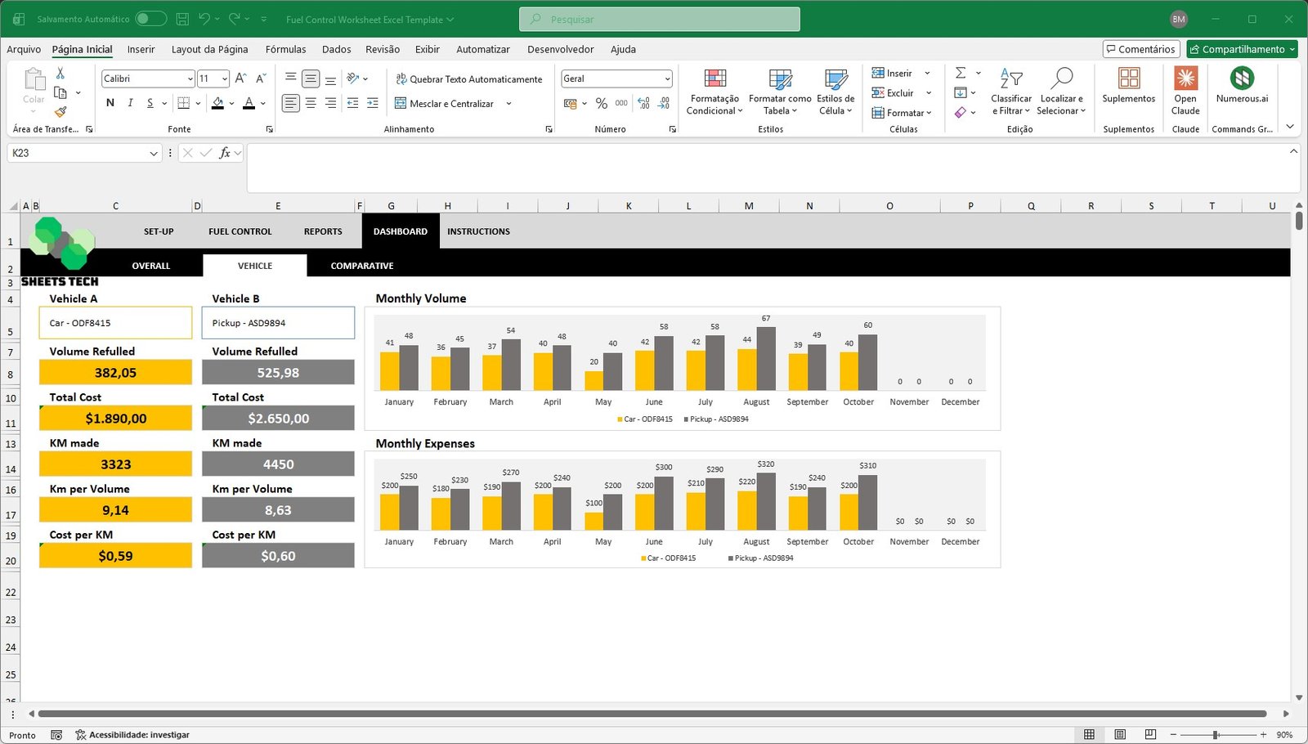Click the Open Claude add-in icon
Image resolution: width=1308 pixels, height=744 pixels.
point(1185,79)
